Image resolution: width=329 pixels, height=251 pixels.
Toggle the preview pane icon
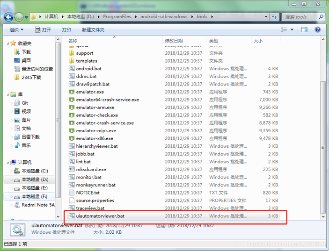click(304, 29)
